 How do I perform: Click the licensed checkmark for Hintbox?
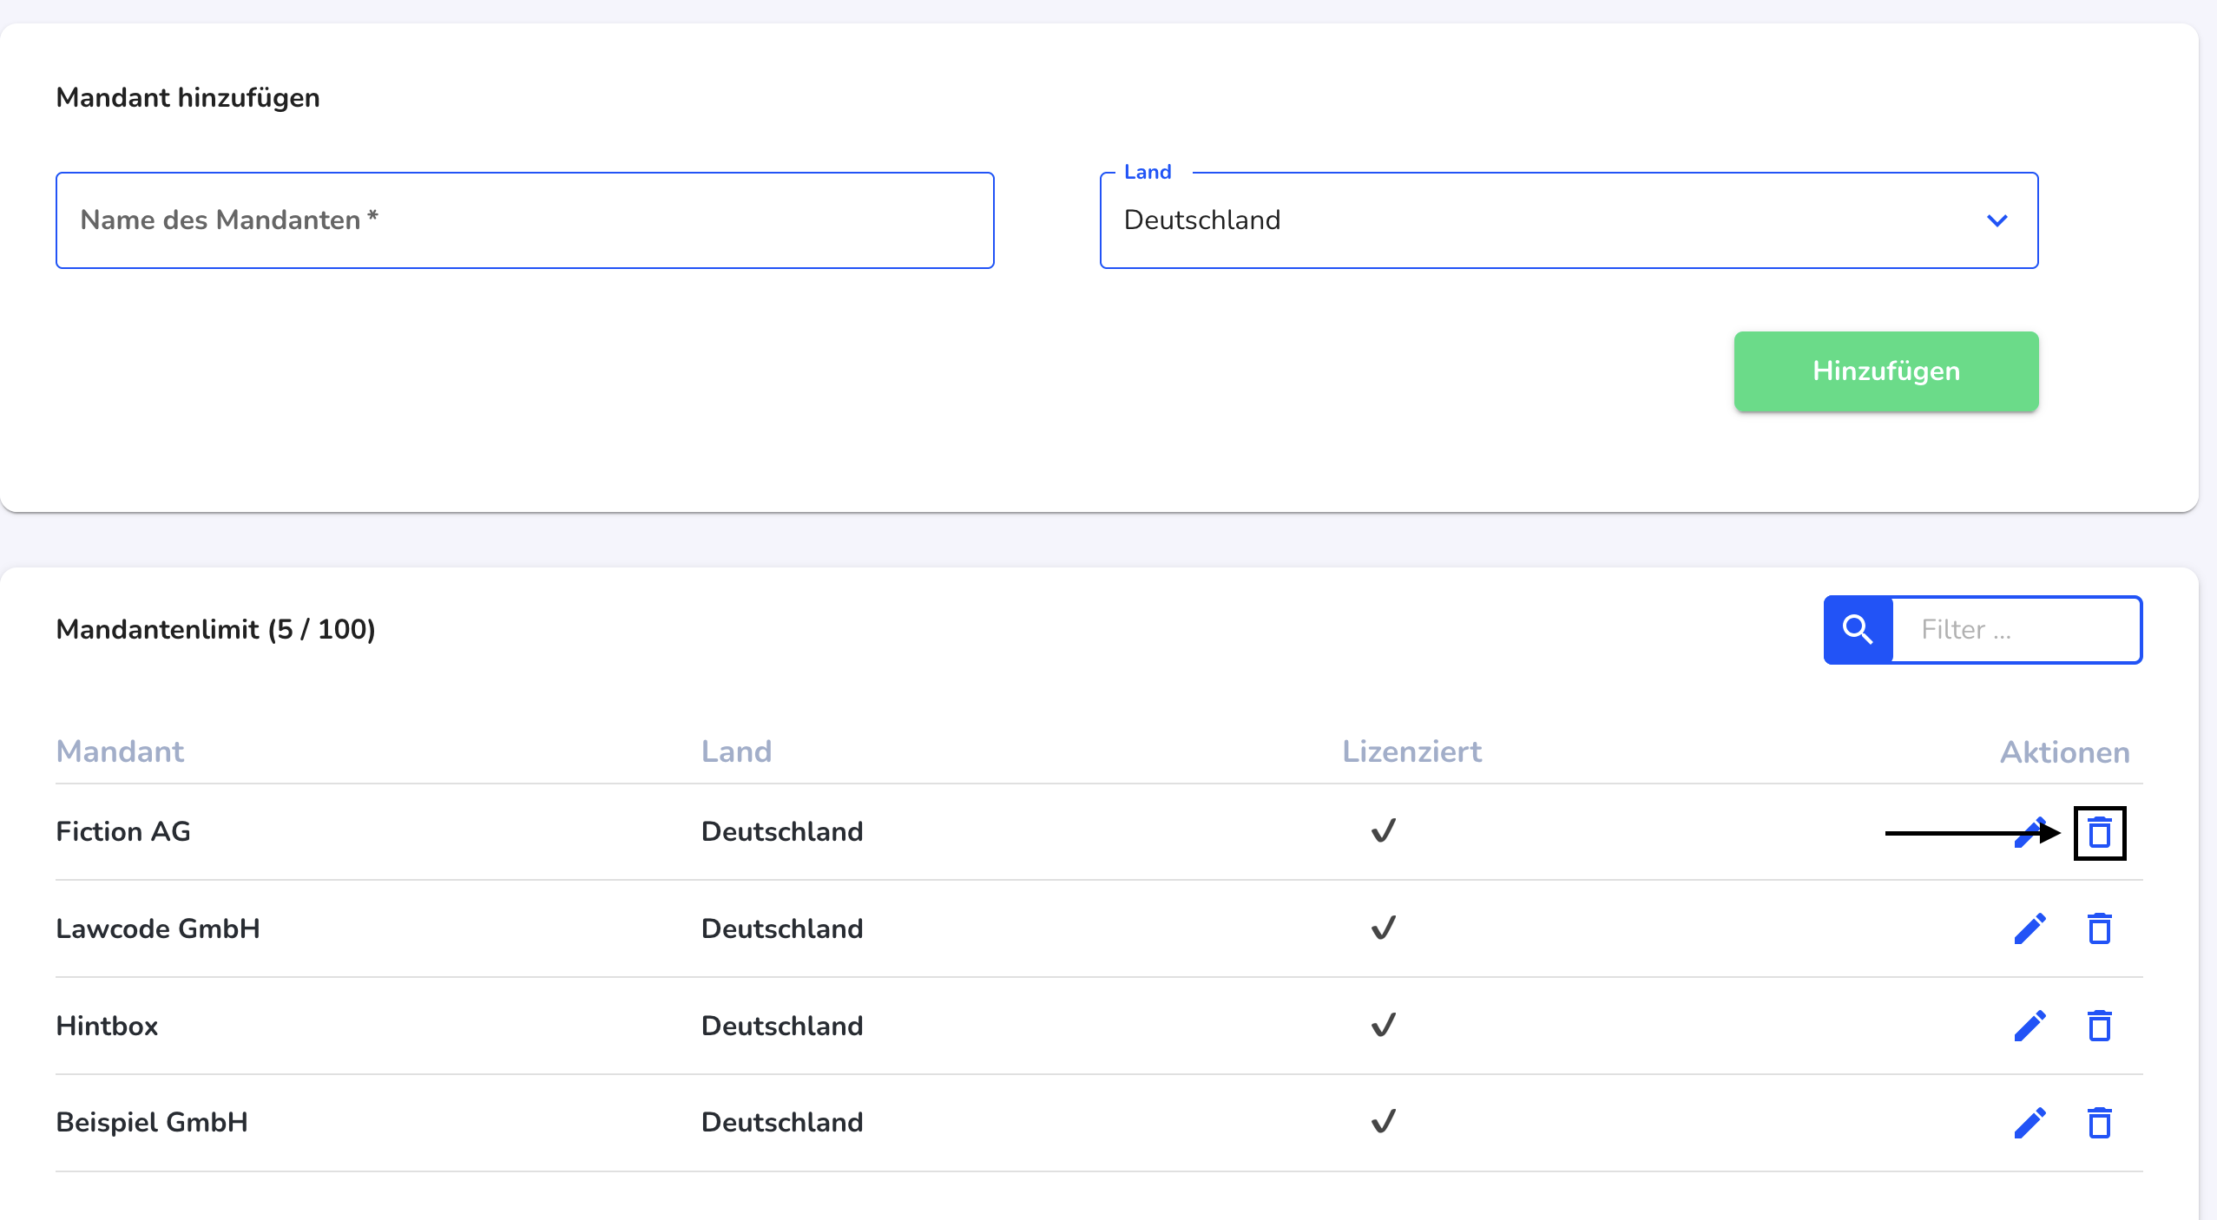pyautogui.click(x=1384, y=1026)
